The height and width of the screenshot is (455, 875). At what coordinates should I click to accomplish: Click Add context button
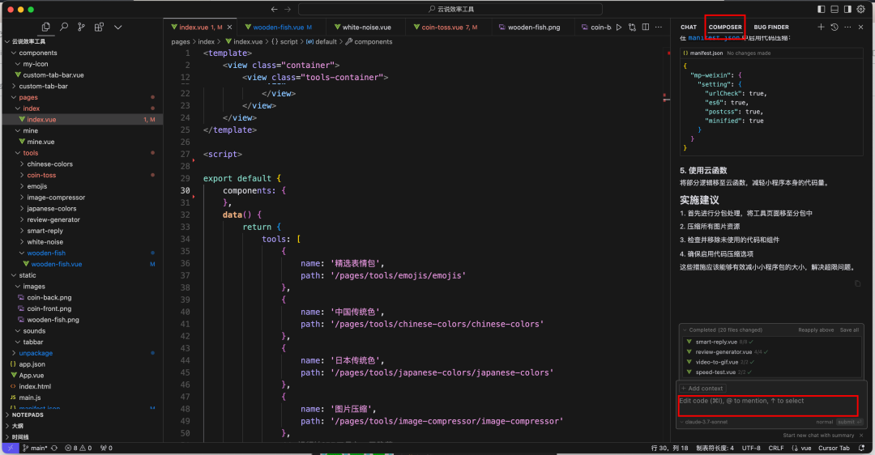click(x=702, y=389)
